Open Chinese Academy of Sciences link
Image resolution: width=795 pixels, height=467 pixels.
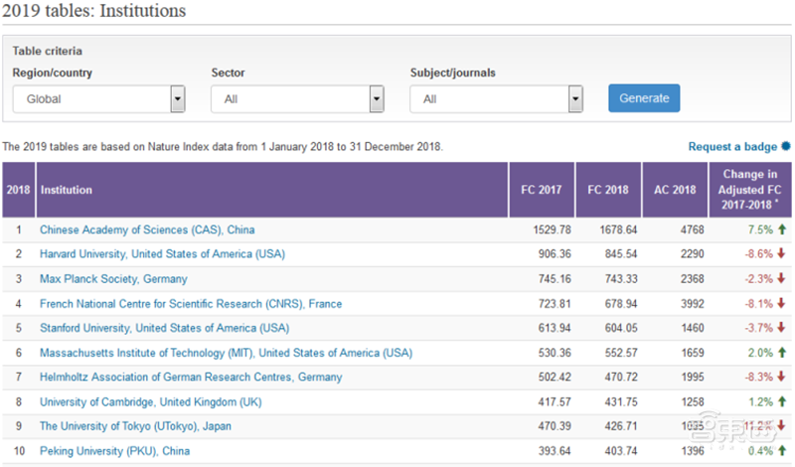[x=147, y=230]
